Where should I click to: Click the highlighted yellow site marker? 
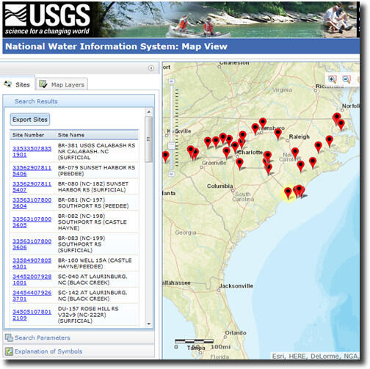click(288, 193)
